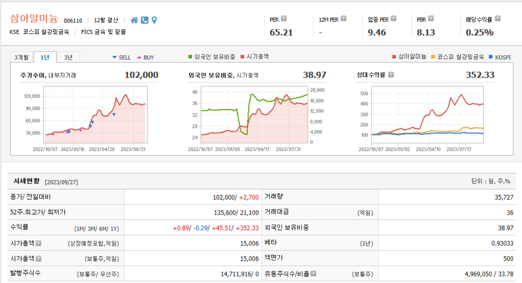This screenshot has height=283, width=522.
Task: Click the FICS 금속 및 광물 classification
Action: 103,31
